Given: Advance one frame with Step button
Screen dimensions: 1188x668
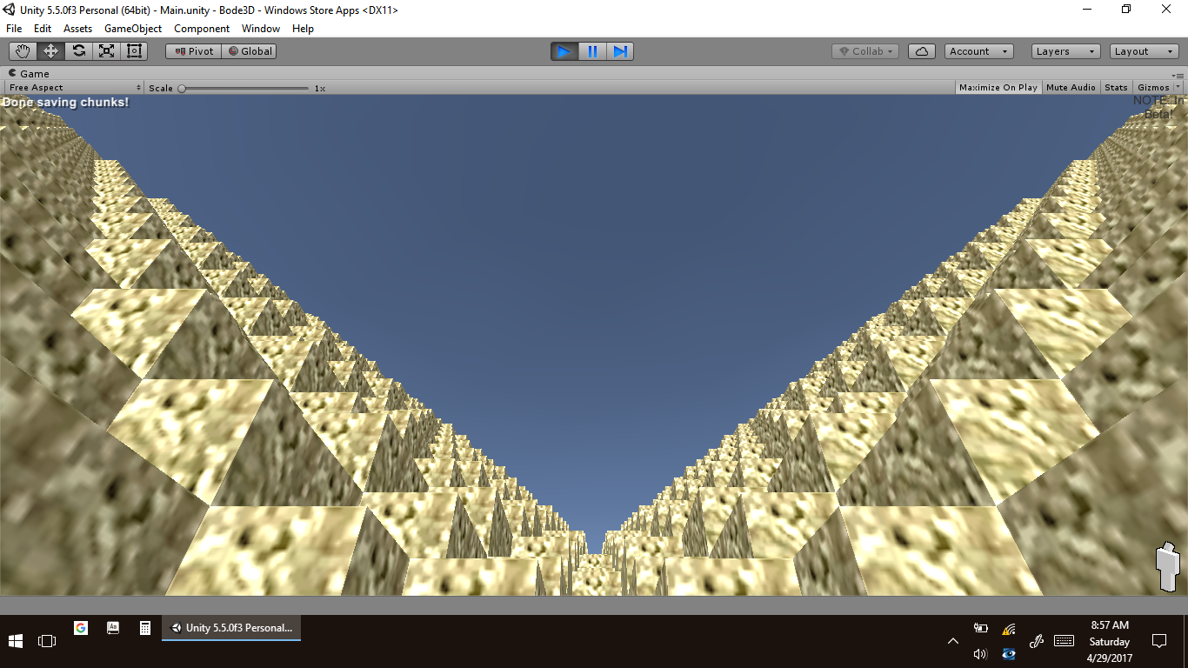Looking at the screenshot, I should point(620,51).
